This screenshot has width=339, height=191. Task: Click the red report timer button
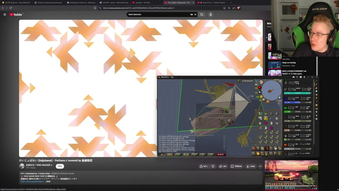coord(220,154)
